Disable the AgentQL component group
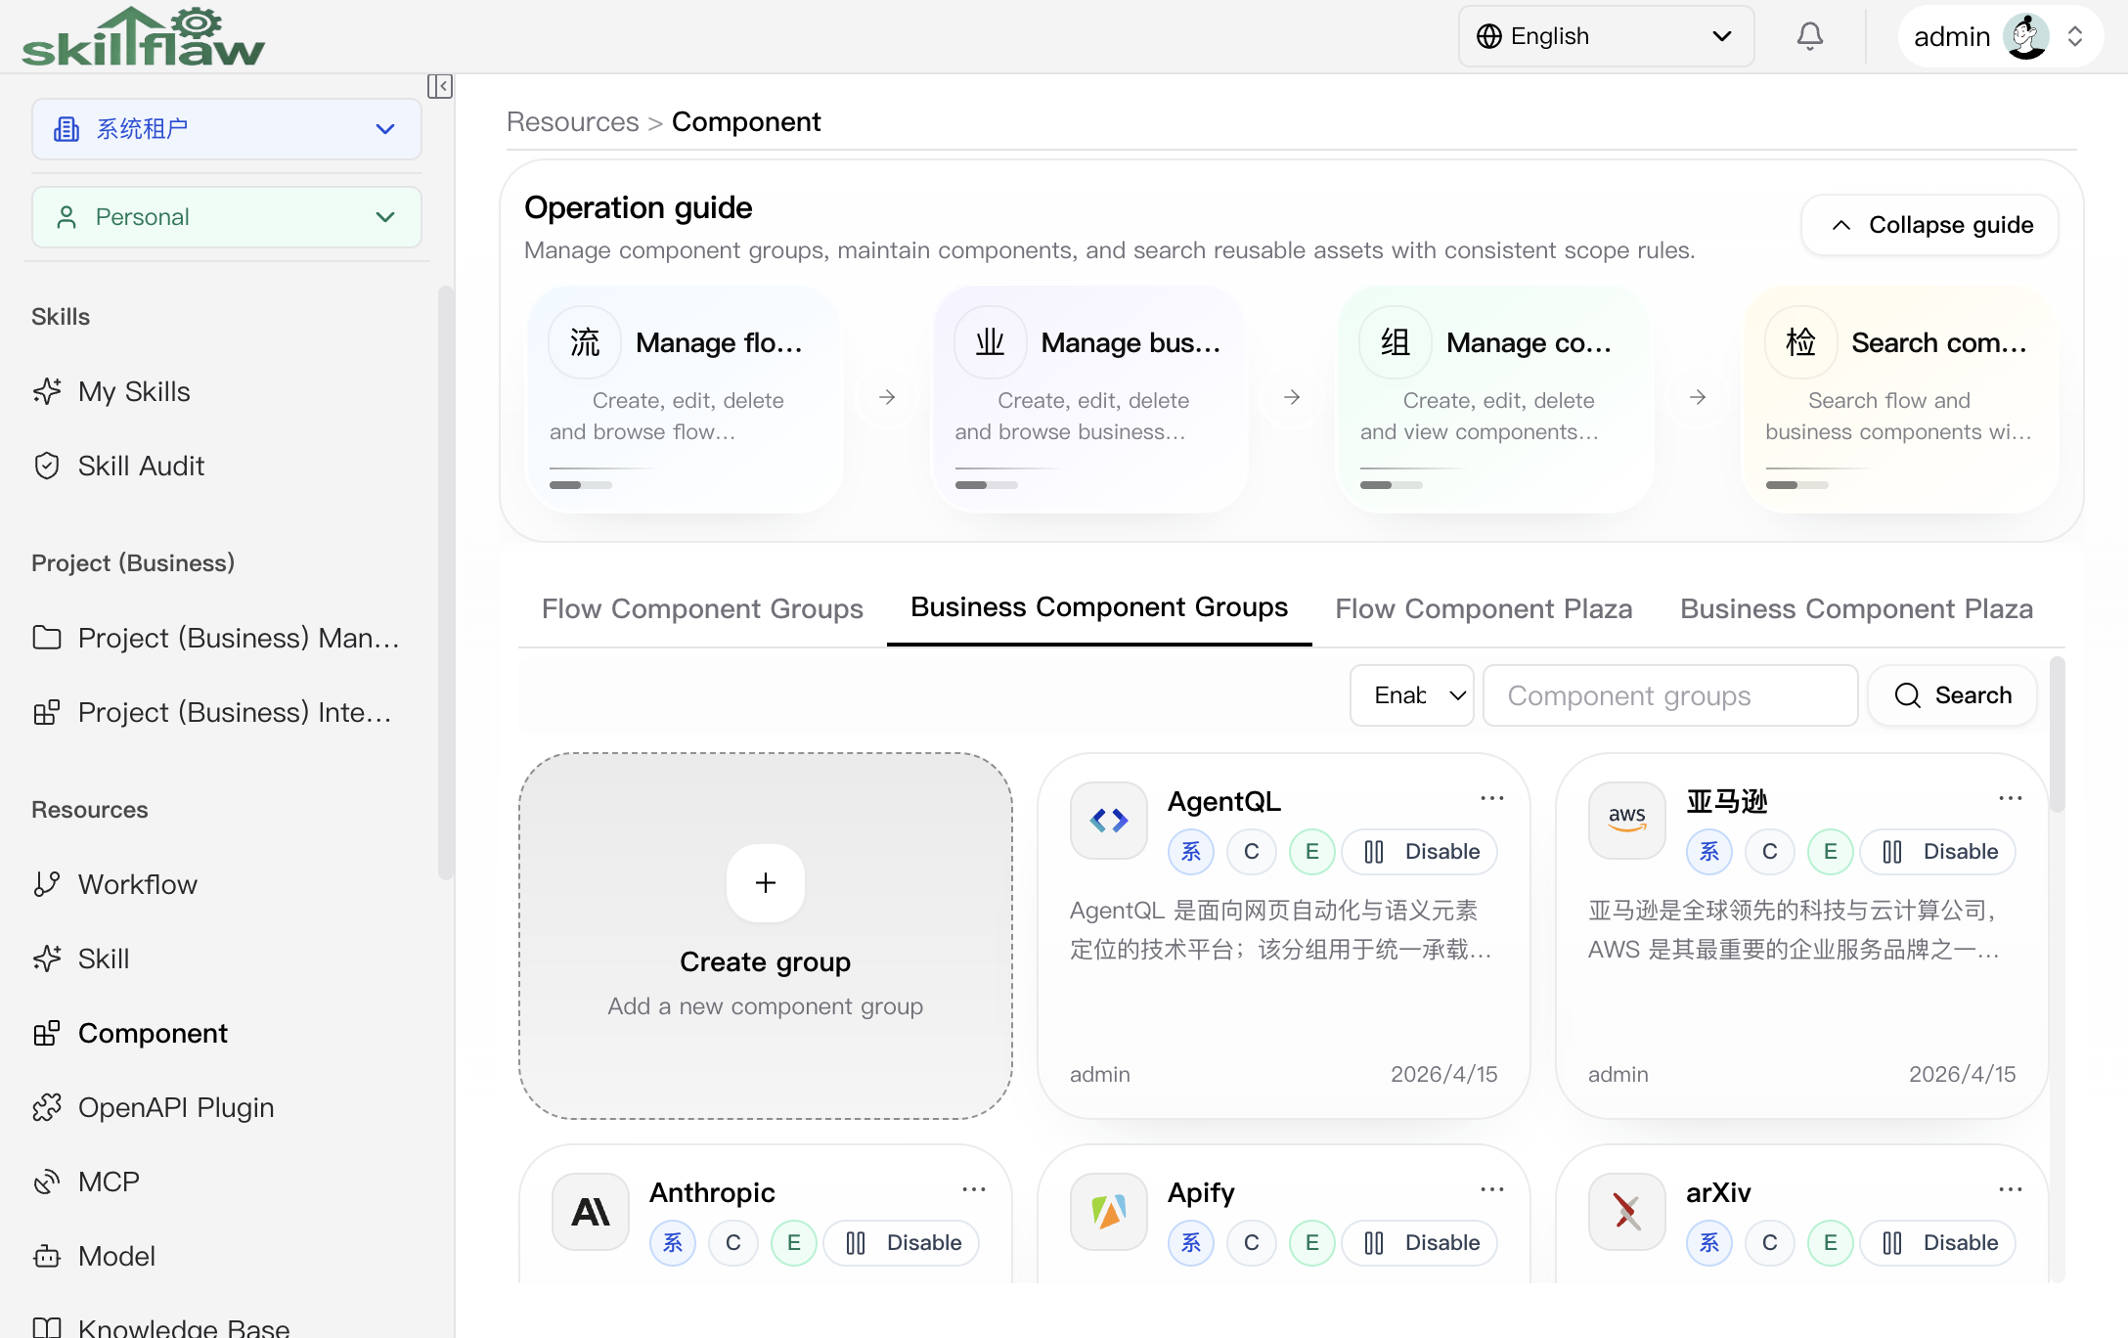2128x1338 pixels. (x=1421, y=852)
